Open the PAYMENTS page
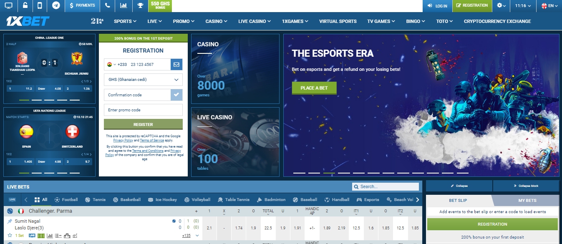 (x=82, y=6)
